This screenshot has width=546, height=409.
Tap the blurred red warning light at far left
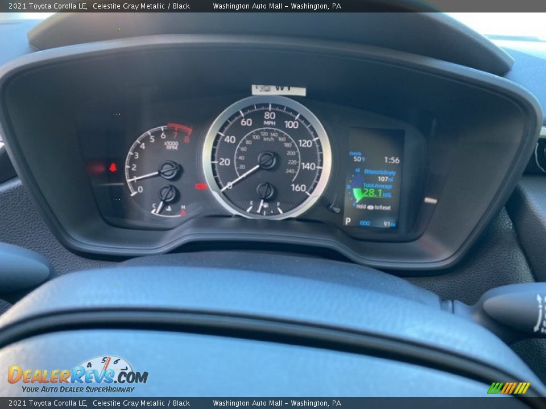tap(96, 168)
